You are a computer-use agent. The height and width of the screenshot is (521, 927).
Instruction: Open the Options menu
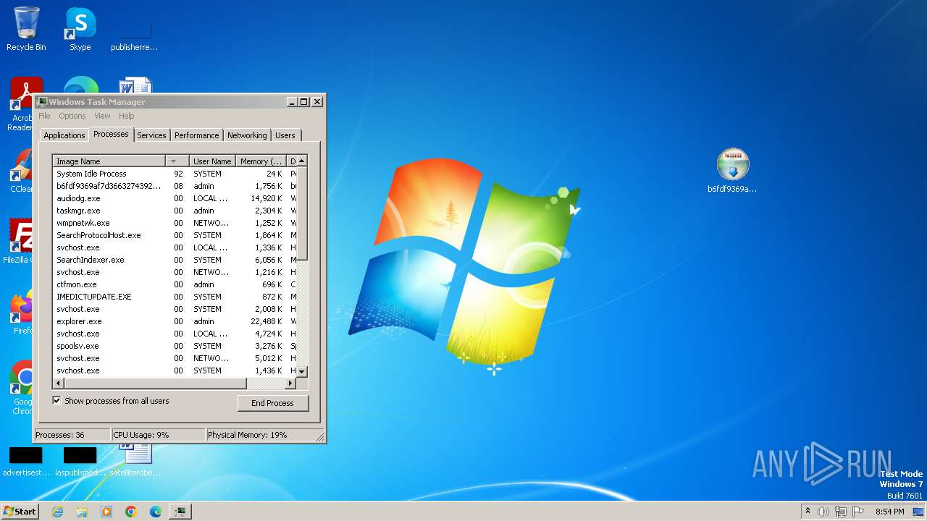[x=72, y=116]
